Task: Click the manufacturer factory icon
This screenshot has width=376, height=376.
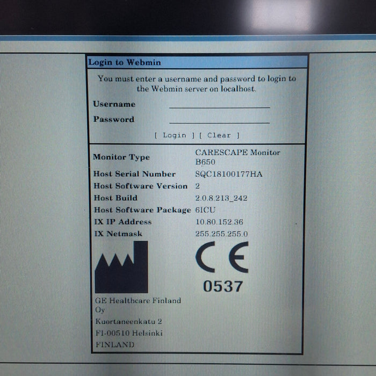Action: pyautogui.click(x=121, y=267)
